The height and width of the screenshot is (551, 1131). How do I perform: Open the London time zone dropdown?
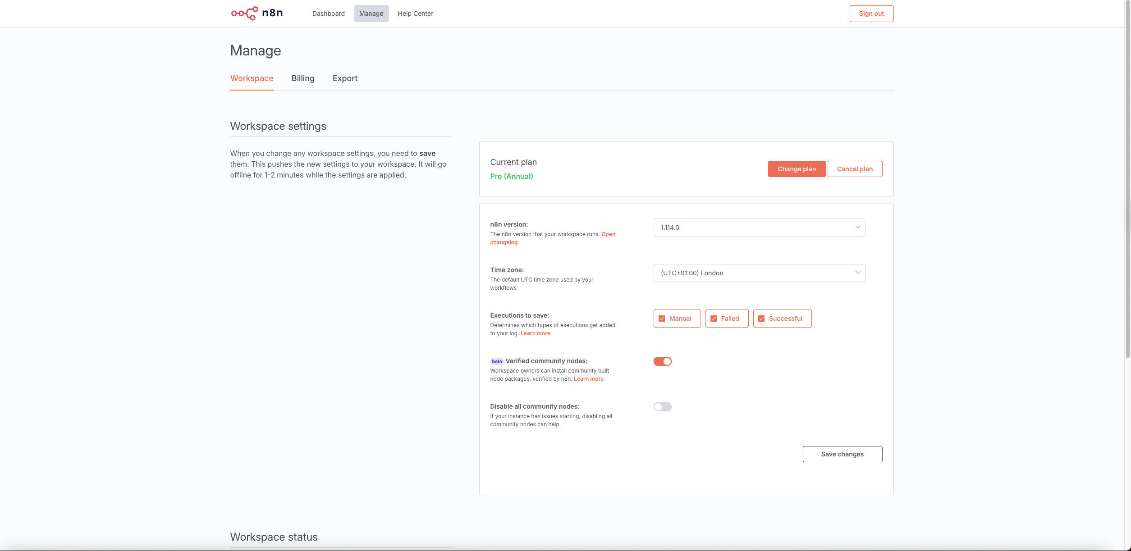pyautogui.click(x=759, y=273)
